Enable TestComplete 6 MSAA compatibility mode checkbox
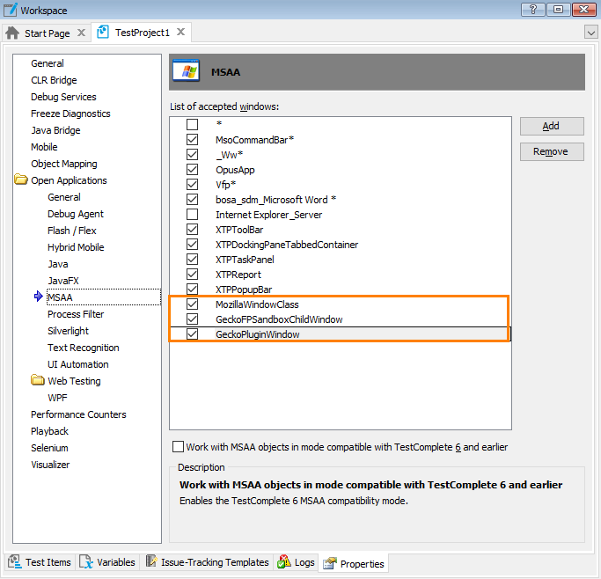The image size is (601, 579). coord(178,446)
